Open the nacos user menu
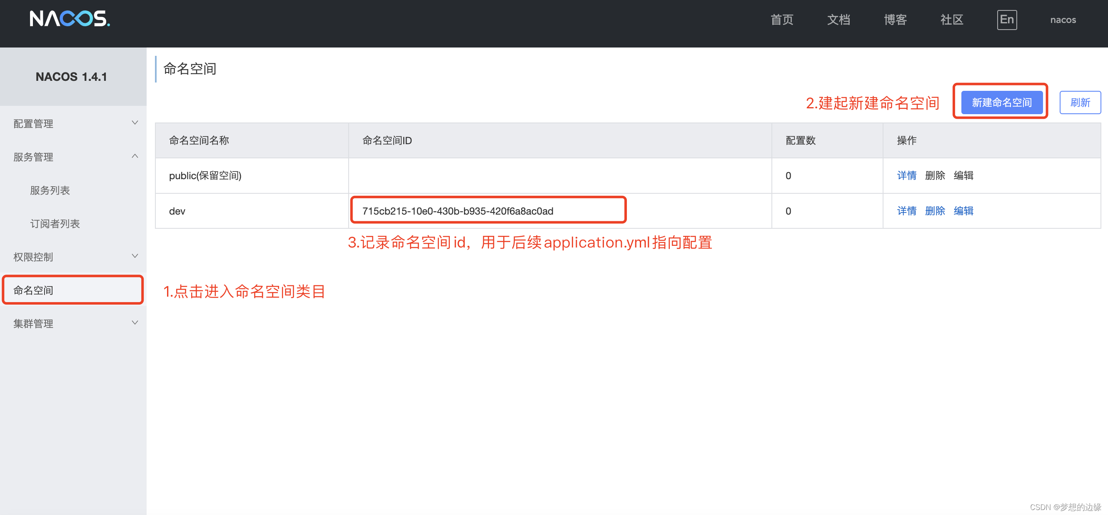Viewport: 1108px width, 515px height. coord(1063,20)
